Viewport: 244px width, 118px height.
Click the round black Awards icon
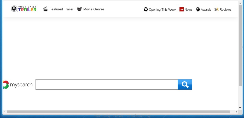pos(198,9)
